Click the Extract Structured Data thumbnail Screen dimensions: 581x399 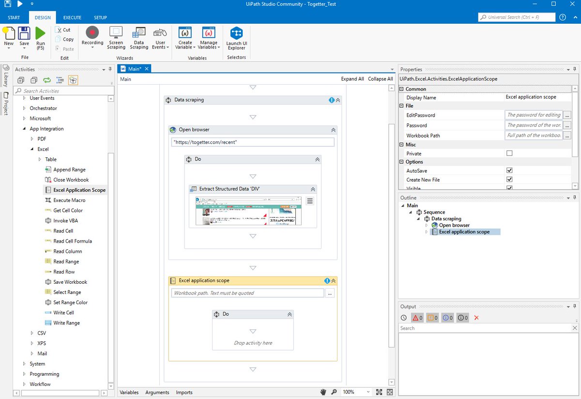tap(248, 211)
